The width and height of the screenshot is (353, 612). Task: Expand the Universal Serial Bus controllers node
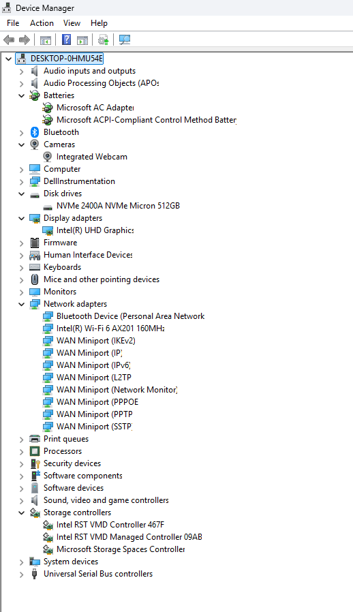pyautogui.click(x=22, y=574)
